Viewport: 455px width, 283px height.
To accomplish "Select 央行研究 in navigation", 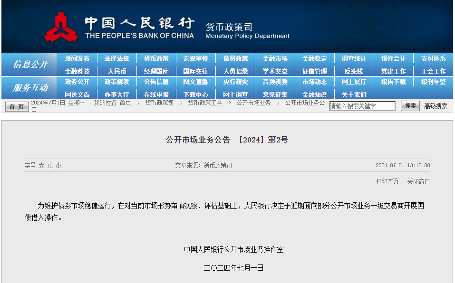I will pyautogui.click(x=235, y=82).
